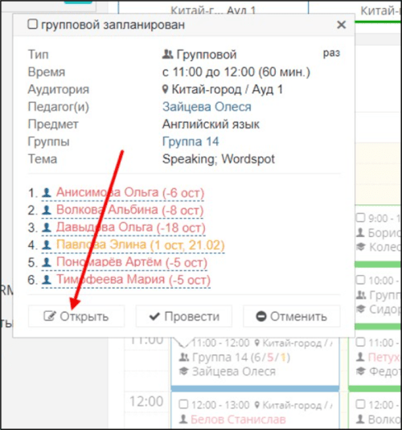The image size is (402, 430).
Task: Open teacher link Зайцева Олеся
Action: pos(207,107)
